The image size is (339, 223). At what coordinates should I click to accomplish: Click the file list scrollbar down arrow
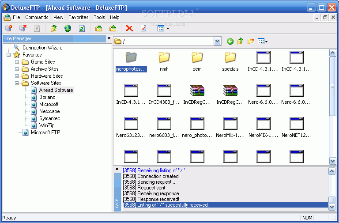[332, 161]
